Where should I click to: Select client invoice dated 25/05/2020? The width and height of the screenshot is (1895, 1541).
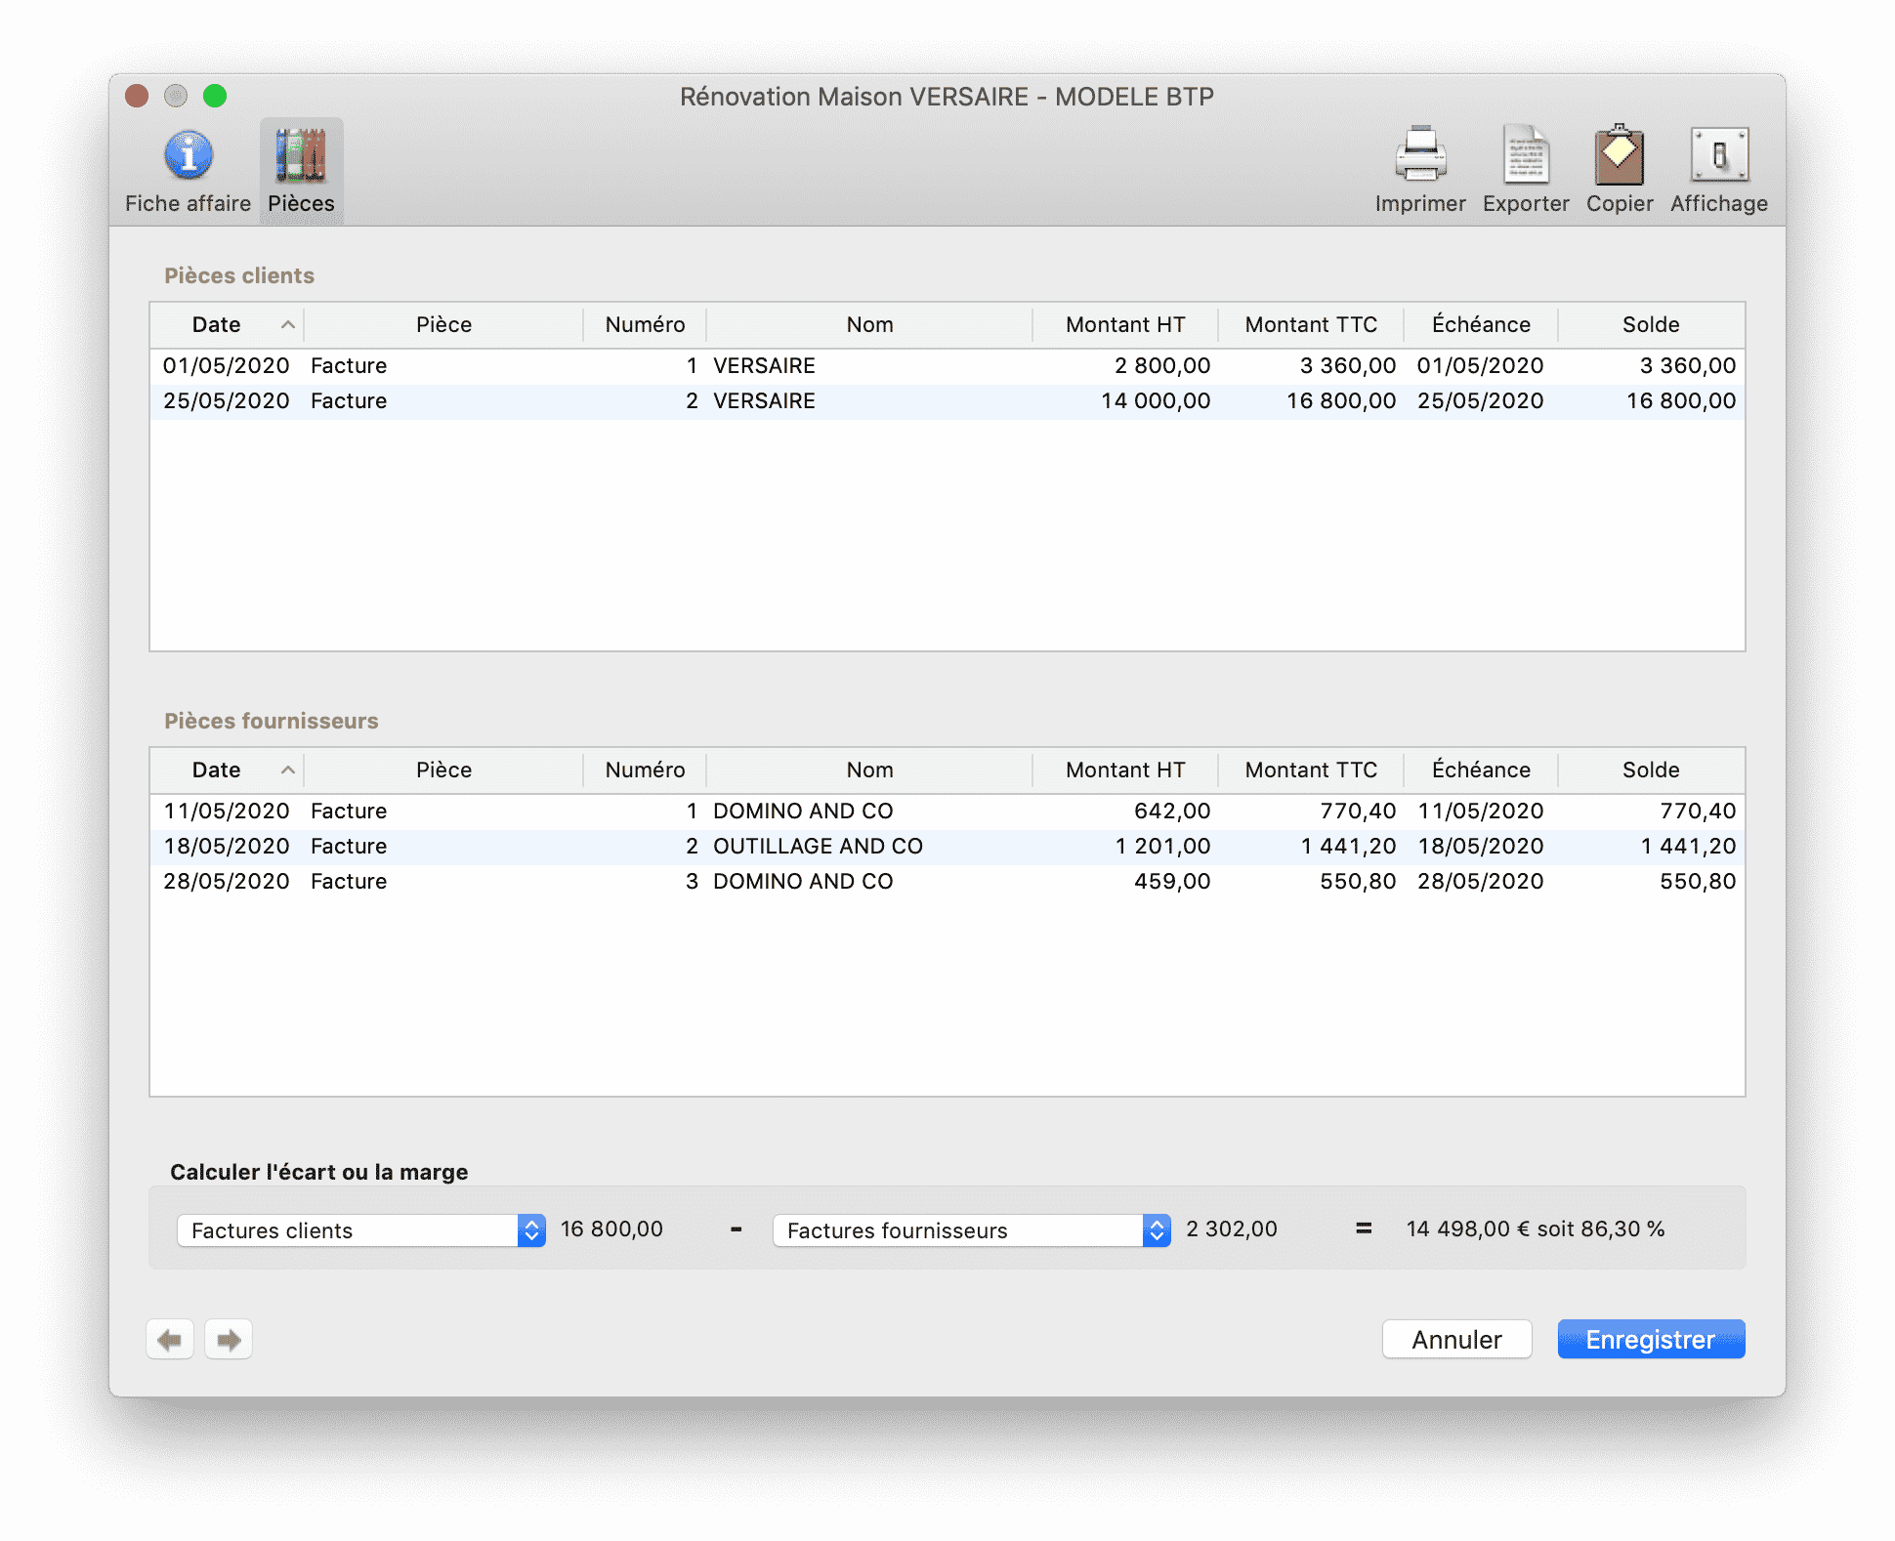pos(947,400)
